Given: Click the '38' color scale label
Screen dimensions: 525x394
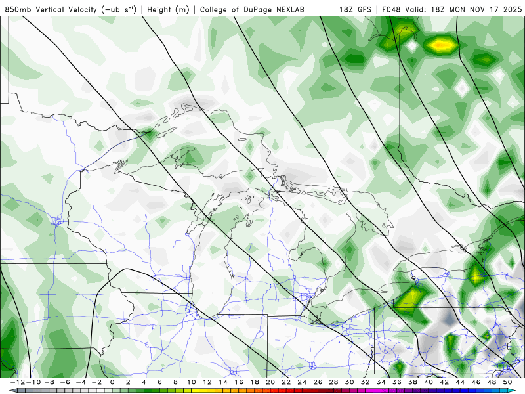Looking at the screenshot, I should tap(413, 382).
